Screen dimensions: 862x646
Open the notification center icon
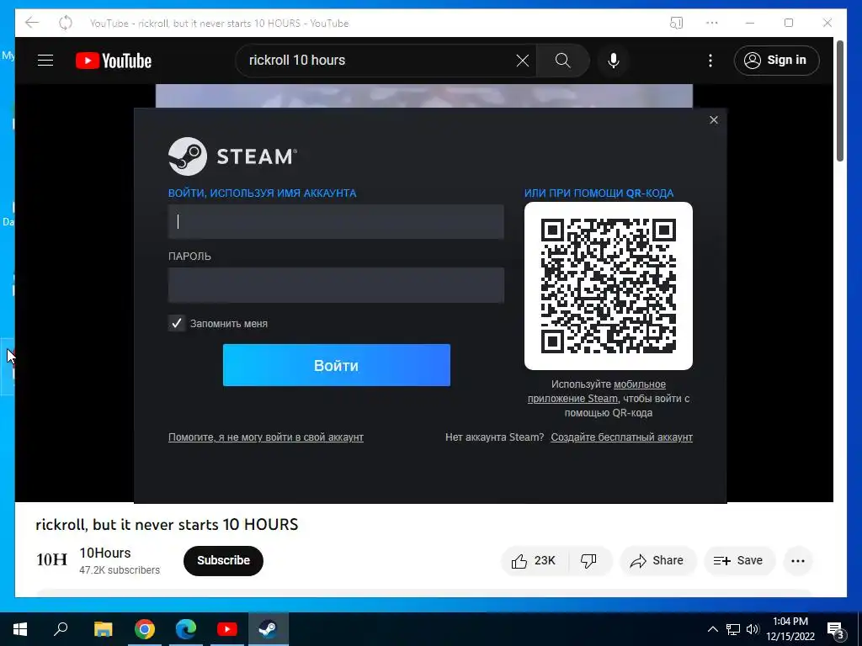click(x=835, y=629)
